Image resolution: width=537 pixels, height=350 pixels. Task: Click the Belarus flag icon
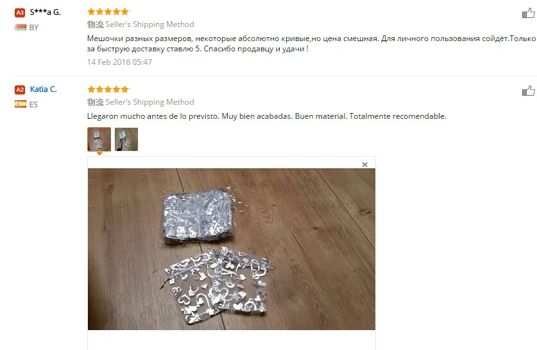click(21, 28)
